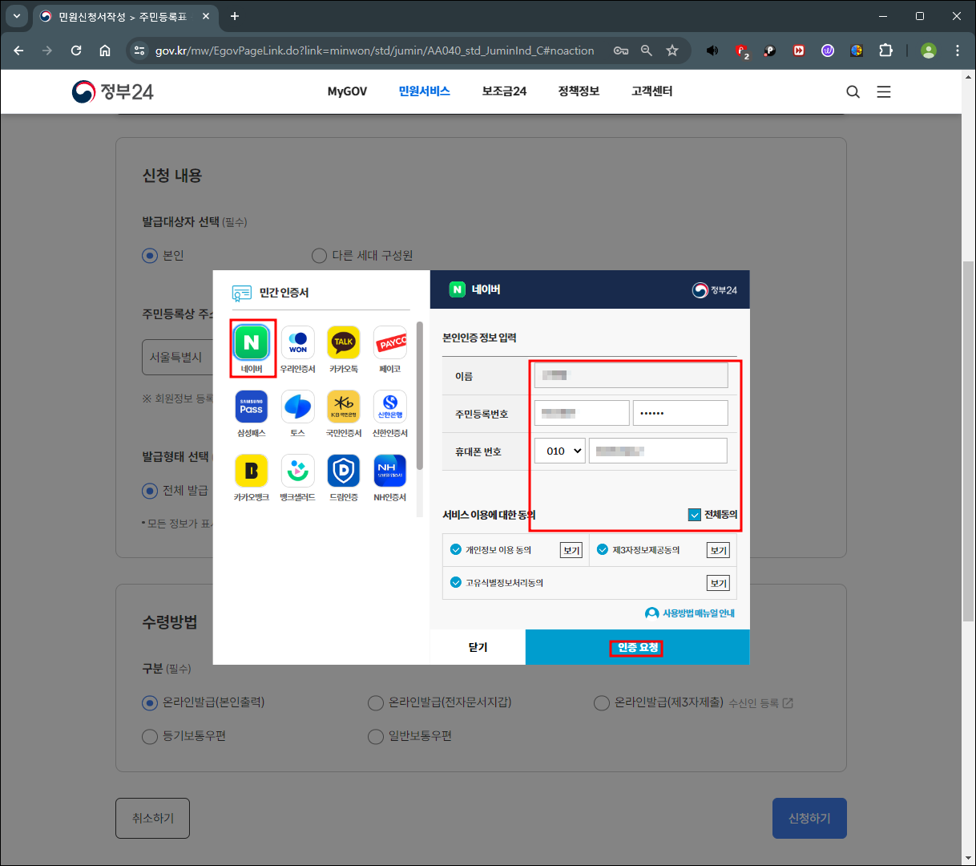Image resolution: width=976 pixels, height=866 pixels.
Task: Open the browser zoom magnifier icon
Action: [647, 51]
